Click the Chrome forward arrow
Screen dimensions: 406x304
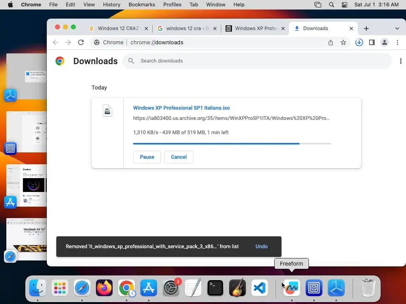point(68,42)
